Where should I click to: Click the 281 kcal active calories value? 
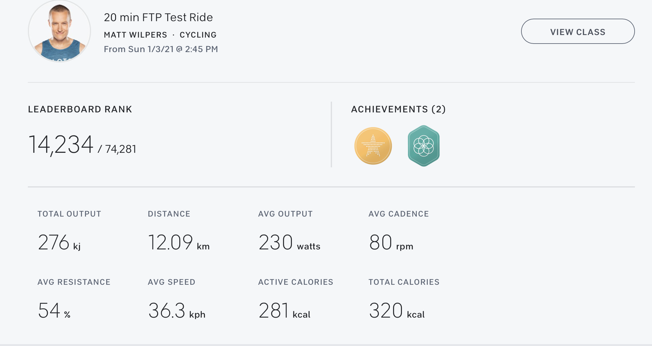point(284,311)
